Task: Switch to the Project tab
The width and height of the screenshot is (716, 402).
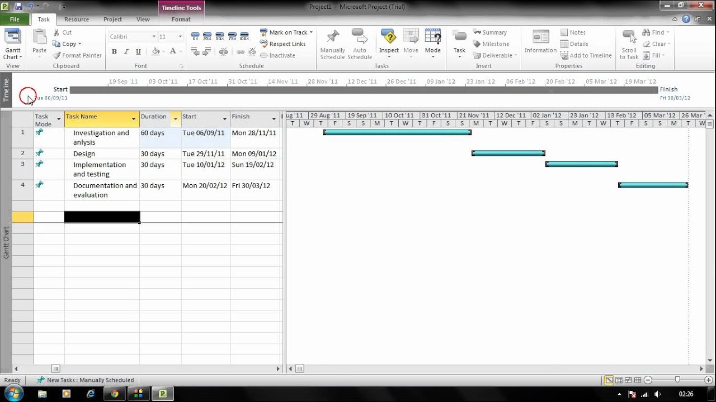Action: point(112,19)
